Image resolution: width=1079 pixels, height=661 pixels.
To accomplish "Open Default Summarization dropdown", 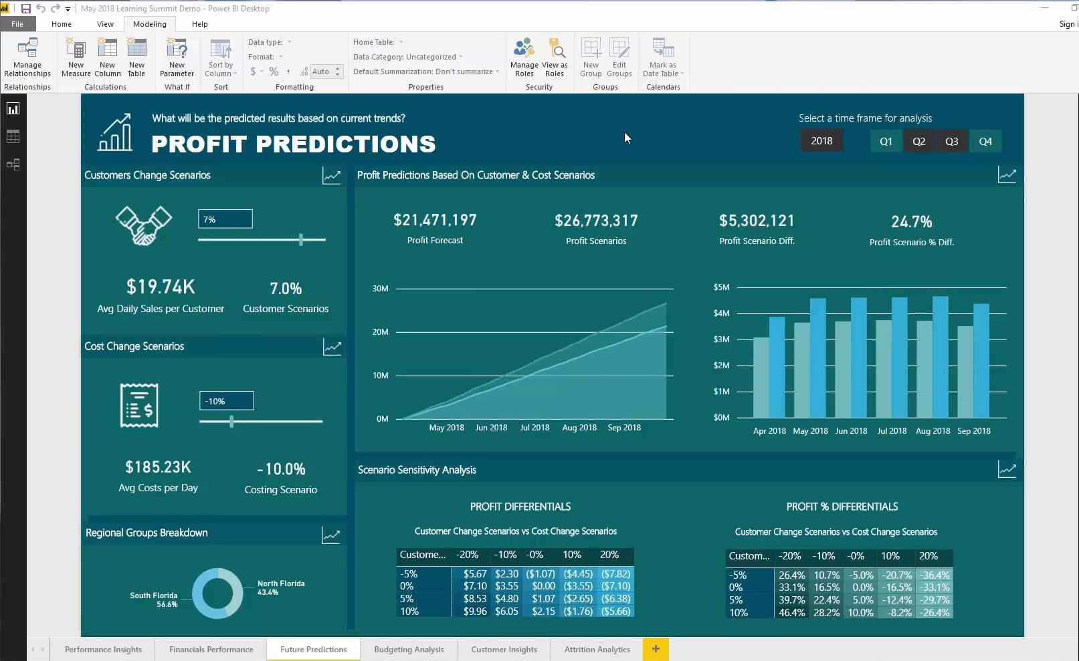I will [x=426, y=72].
